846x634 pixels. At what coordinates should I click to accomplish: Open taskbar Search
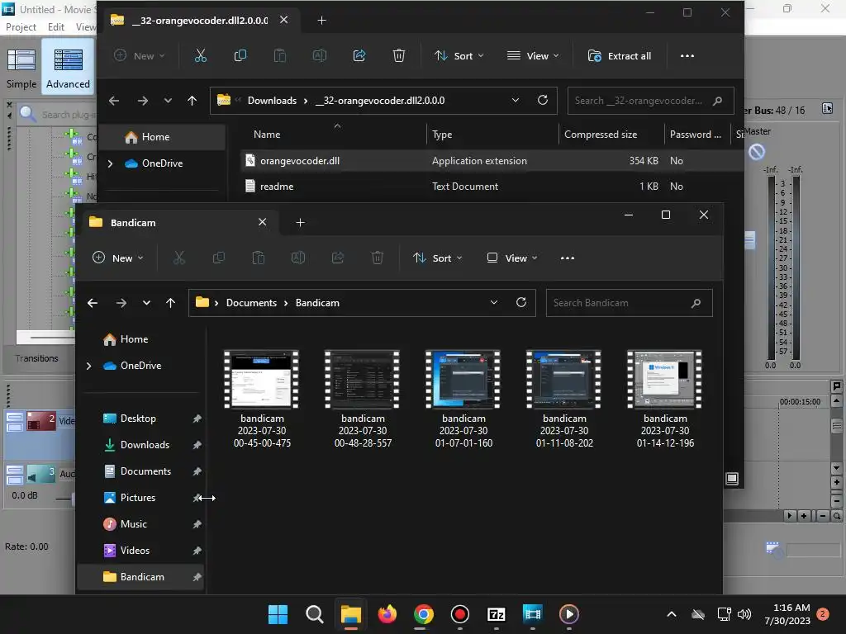point(314,614)
